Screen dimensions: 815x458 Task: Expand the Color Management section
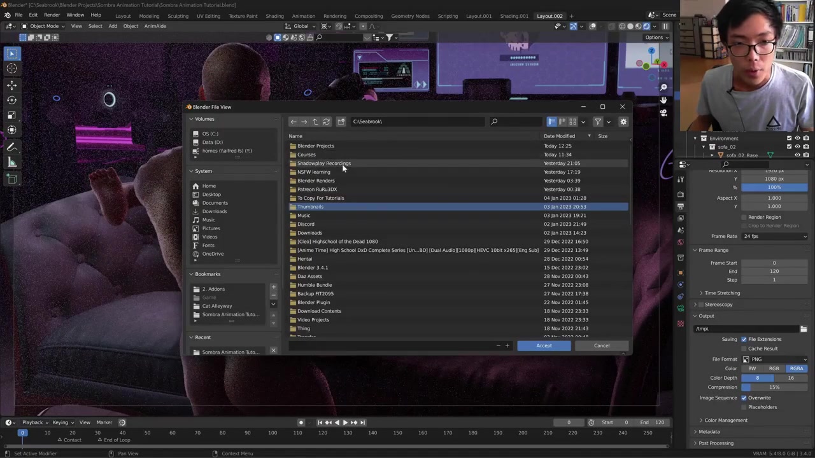tap(725, 420)
